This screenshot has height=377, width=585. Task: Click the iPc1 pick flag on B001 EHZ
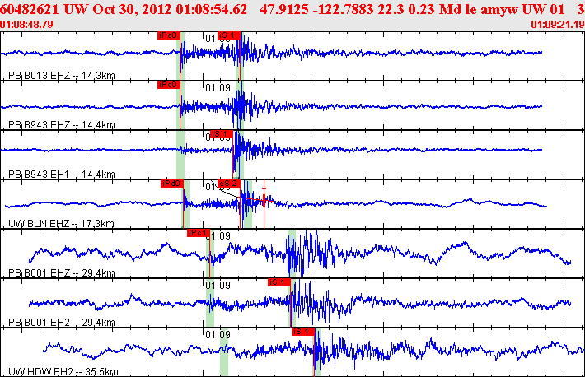(199, 233)
